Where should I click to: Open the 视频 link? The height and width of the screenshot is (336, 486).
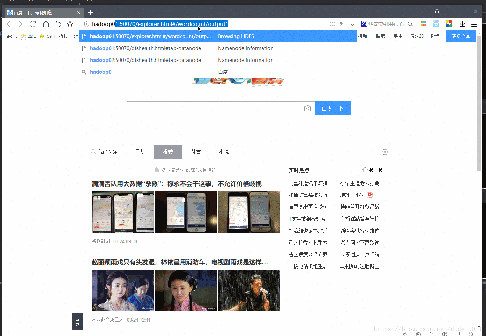362,36
